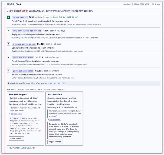Expand How Nemotron Ultra weighed it
The width and height of the screenshot is (164, 155).
point(21,148)
